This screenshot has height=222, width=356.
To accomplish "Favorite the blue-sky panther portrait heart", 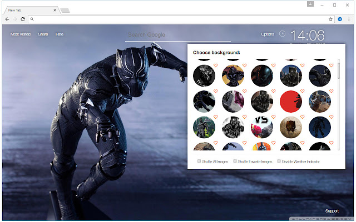I will click(303, 65).
